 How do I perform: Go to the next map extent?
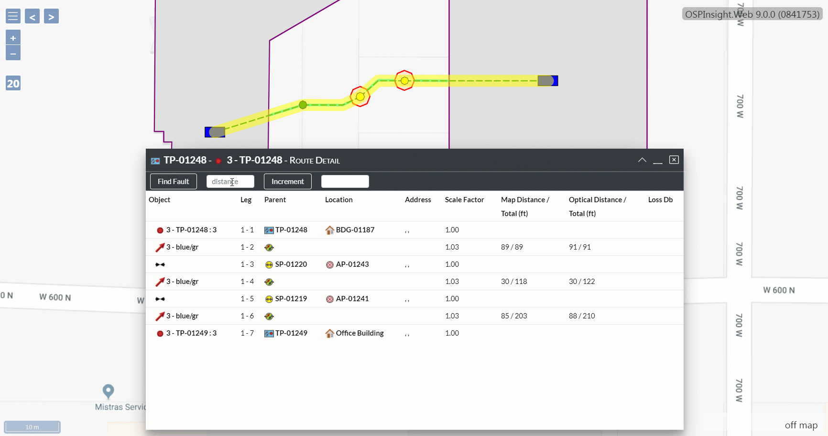(51, 16)
